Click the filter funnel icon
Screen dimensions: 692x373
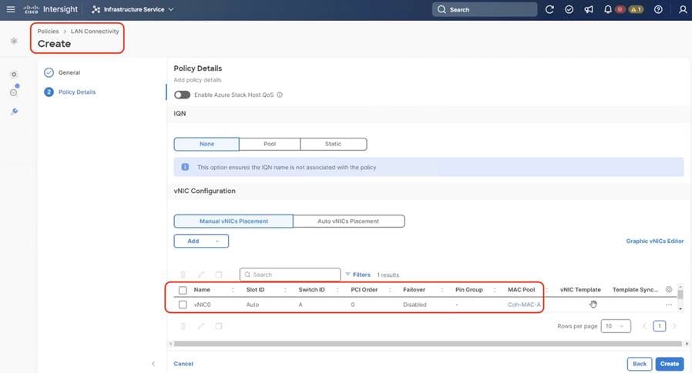click(348, 274)
